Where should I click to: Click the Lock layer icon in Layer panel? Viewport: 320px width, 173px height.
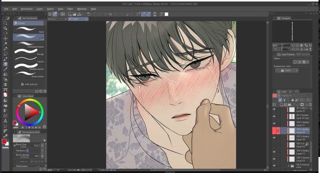click(292, 100)
